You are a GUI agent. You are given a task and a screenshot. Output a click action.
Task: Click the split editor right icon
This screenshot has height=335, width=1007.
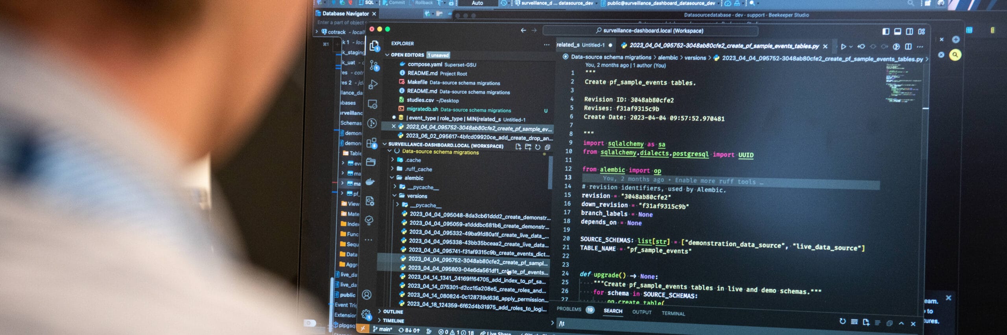908,47
